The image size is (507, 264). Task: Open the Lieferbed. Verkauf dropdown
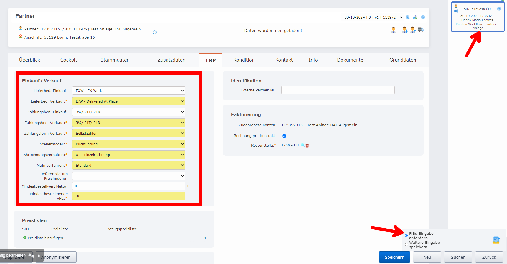129,101
